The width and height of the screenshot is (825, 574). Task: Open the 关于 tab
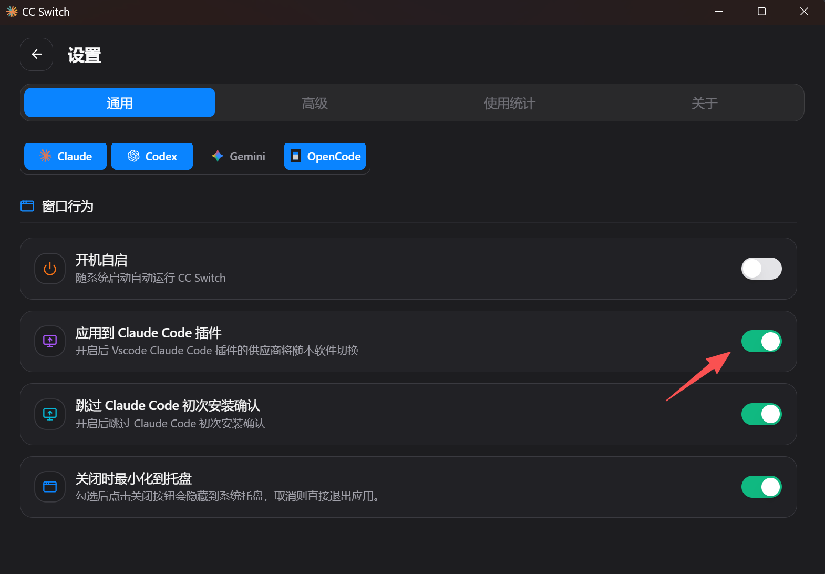click(x=705, y=102)
